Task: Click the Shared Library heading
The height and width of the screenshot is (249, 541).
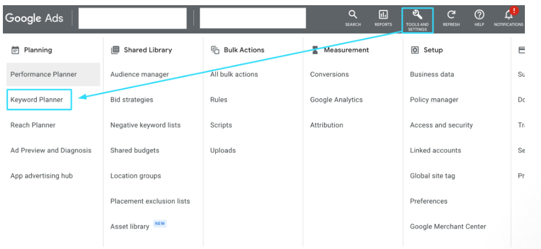Action: [148, 50]
